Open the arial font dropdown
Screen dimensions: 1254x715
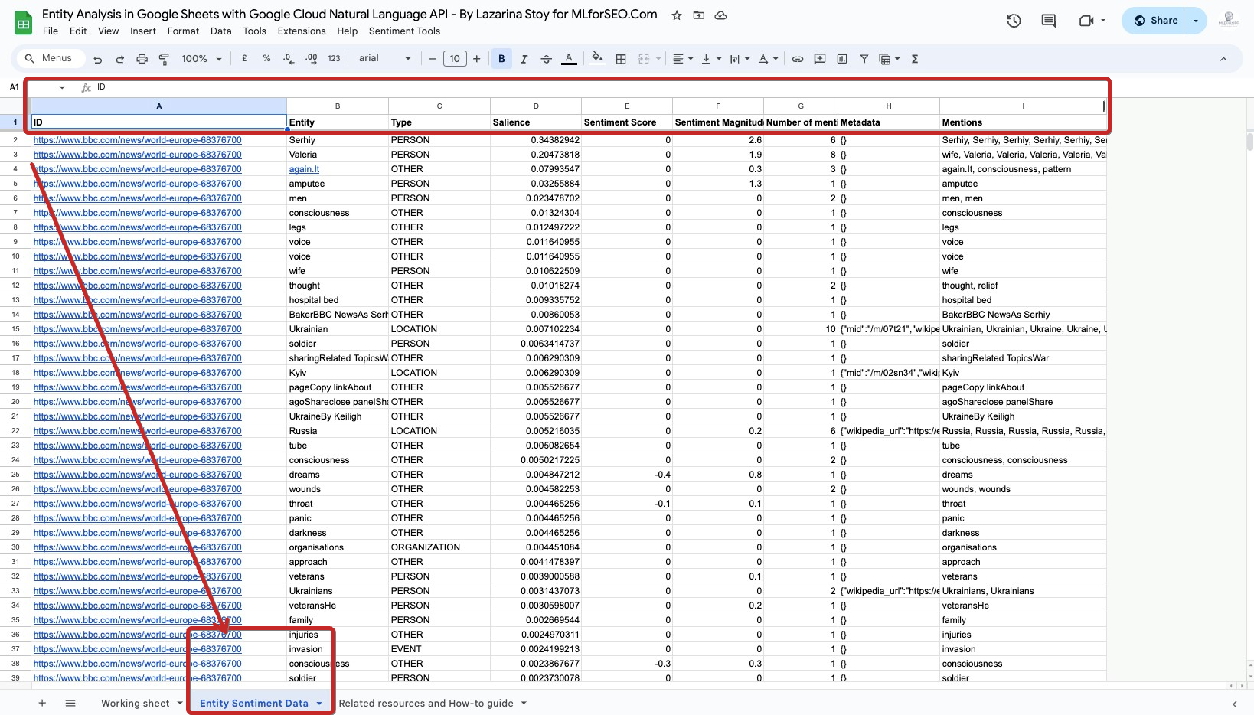385,58
